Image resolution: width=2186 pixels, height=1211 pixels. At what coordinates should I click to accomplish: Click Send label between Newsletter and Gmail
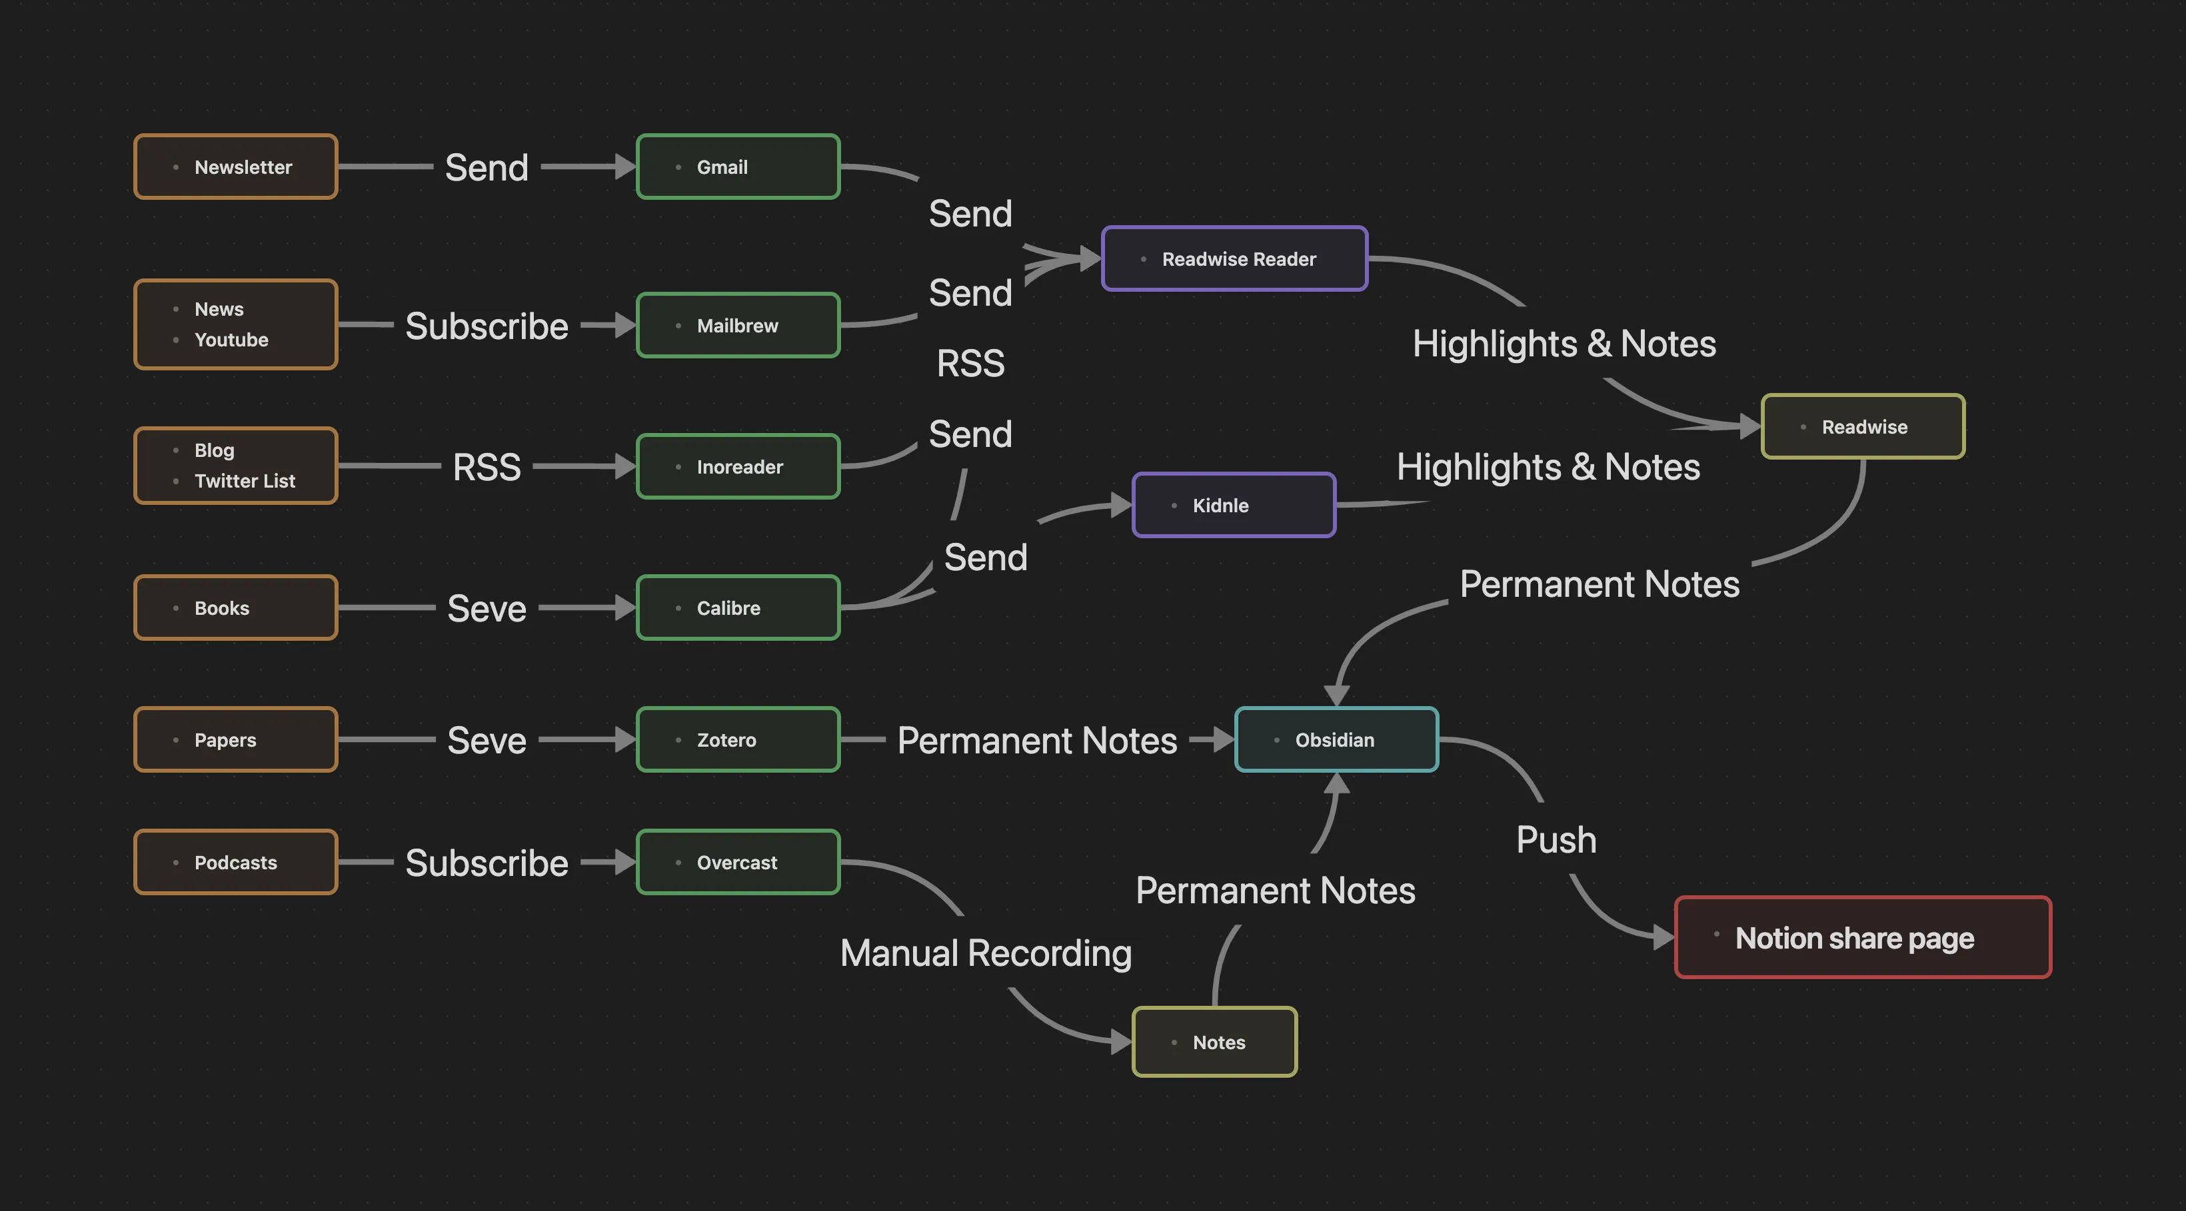tap(487, 168)
